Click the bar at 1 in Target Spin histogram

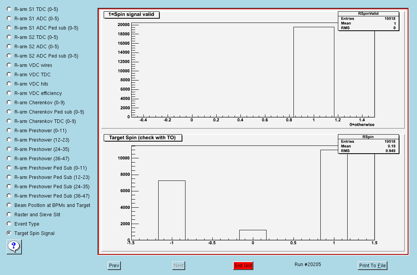(334, 195)
